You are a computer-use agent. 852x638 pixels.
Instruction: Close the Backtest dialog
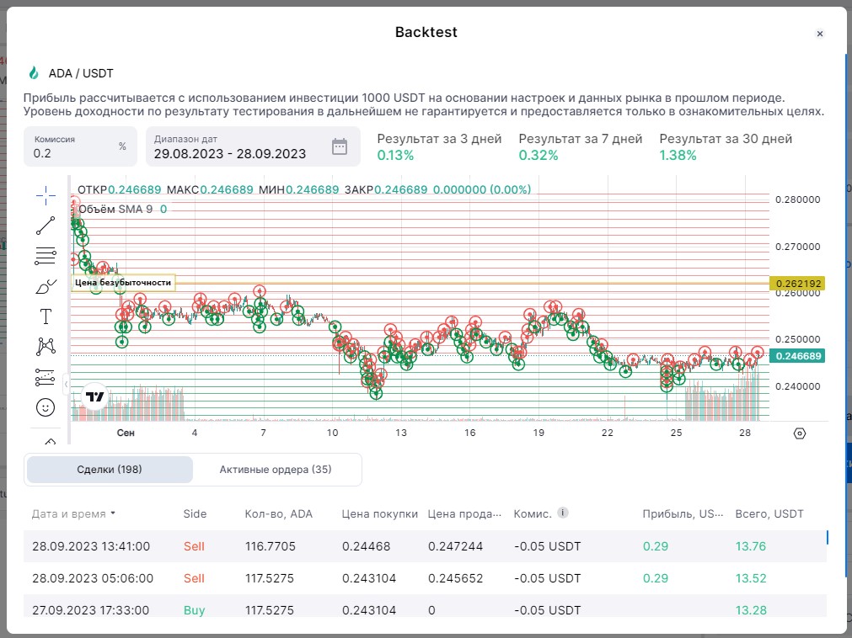click(x=820, y=34)
